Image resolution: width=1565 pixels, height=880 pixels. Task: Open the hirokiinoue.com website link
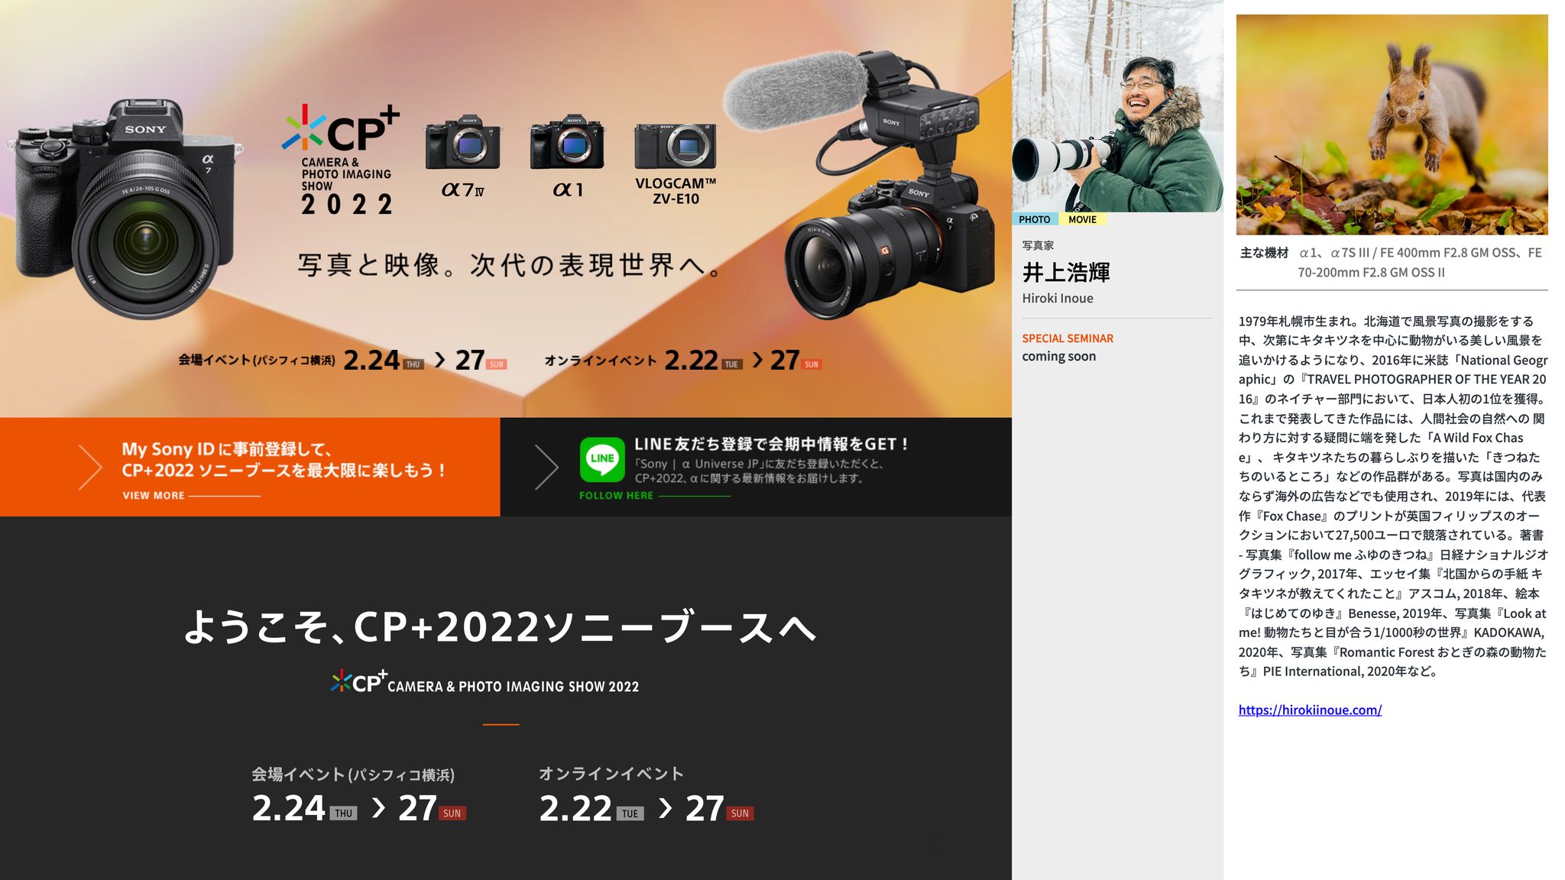coord(1310,710)
